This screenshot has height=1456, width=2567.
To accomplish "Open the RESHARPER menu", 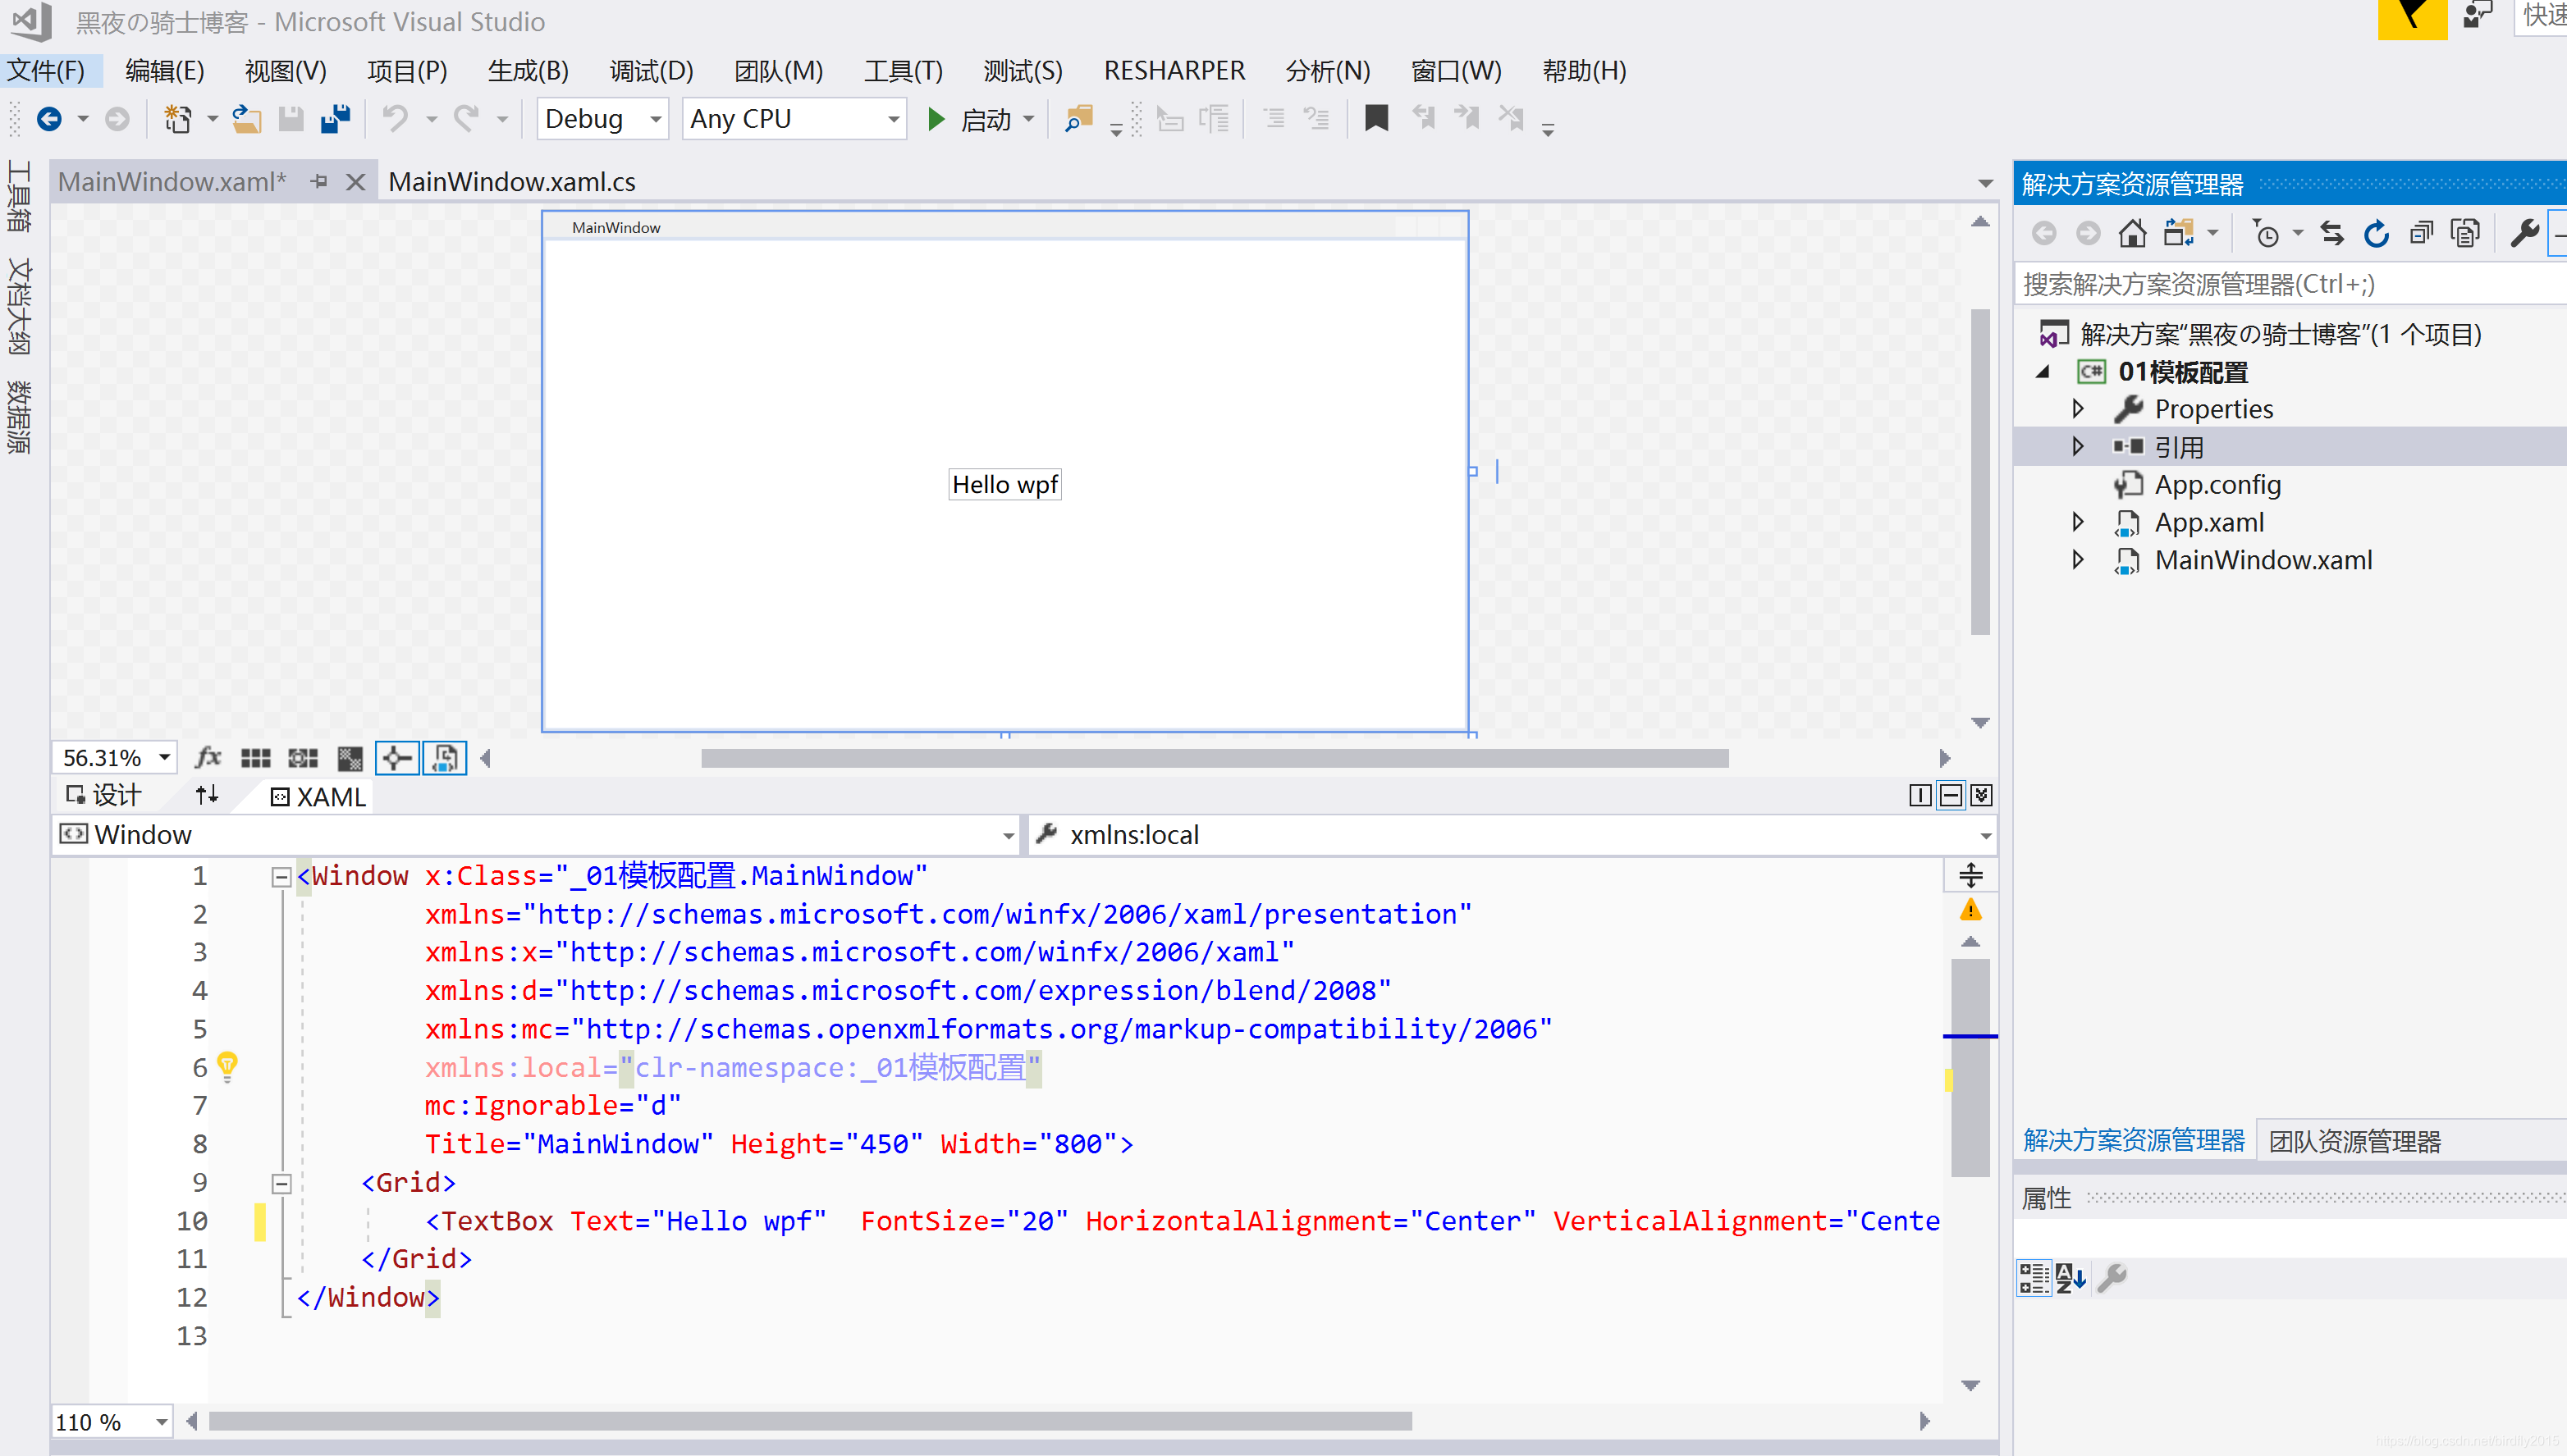I will 1174,71.
